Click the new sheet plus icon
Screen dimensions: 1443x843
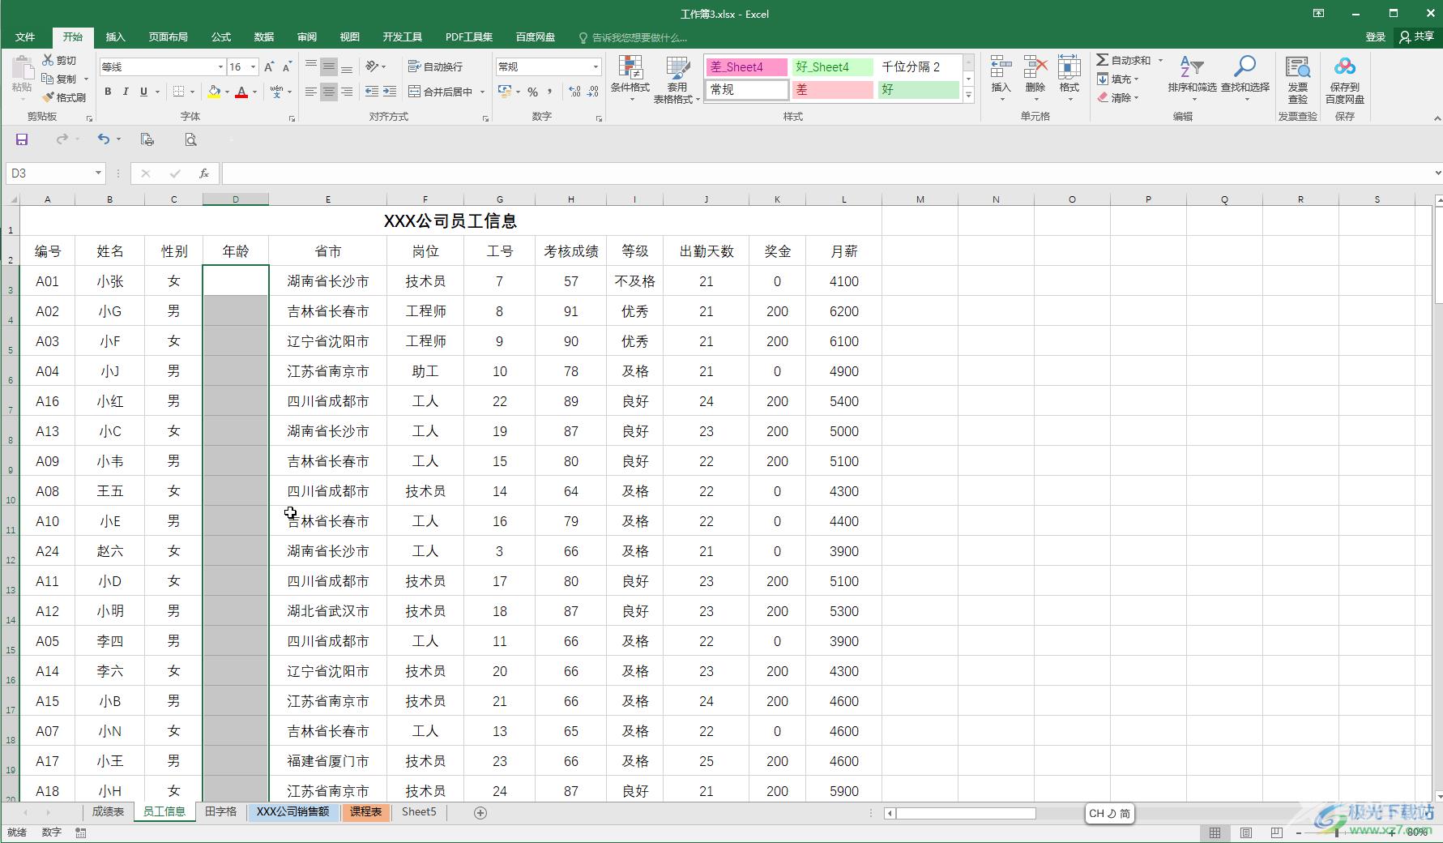480,812
